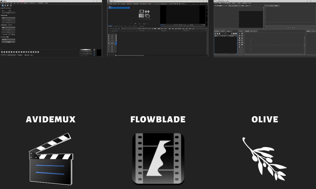Click the tool right of Pointer in Olive
The height and width of the screenshot is (189, 316).
[242, 34]
